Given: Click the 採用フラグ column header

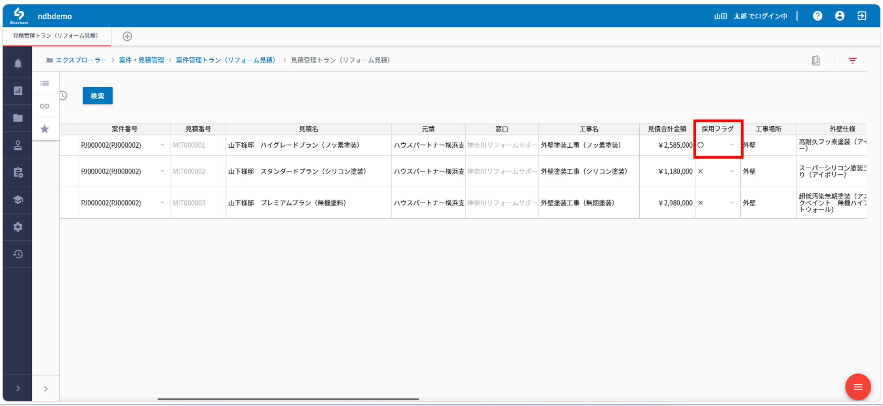Looking at the screenshot, I should point(717,129).
